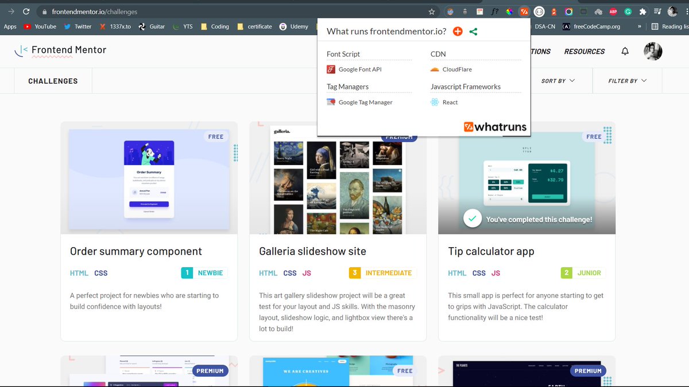Click the JSON viewer round white extension icon

tap(539, 11)
